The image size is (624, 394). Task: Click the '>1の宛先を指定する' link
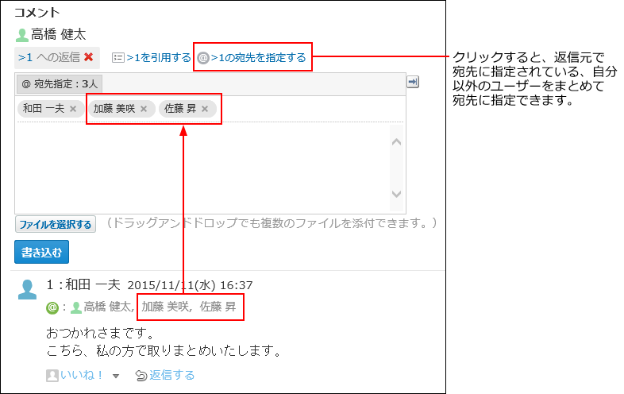(x=258, y=58)
